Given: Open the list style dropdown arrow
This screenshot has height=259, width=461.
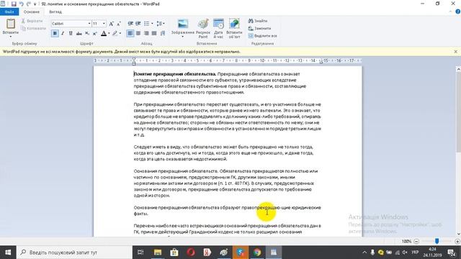Looking at the screenshot, I should pyautogui.click(x=152, y=24).
